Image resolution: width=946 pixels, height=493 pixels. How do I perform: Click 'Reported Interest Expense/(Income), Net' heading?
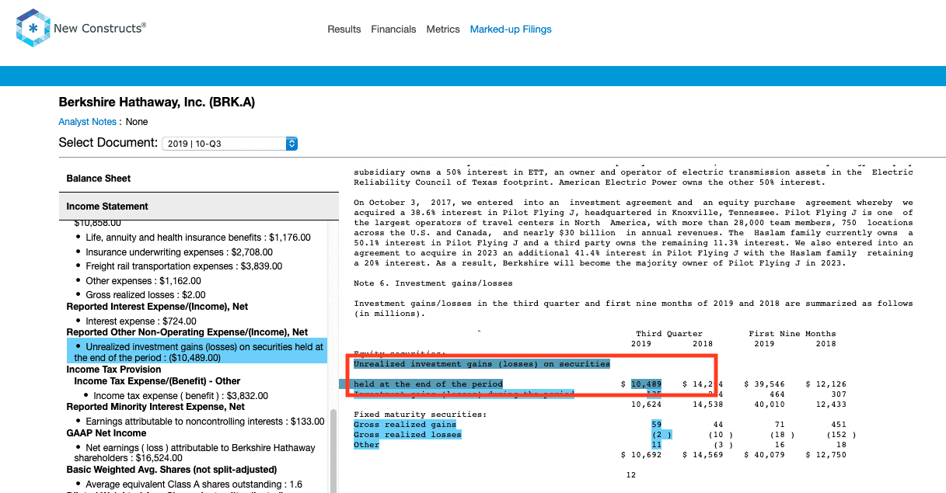[158, 307]
